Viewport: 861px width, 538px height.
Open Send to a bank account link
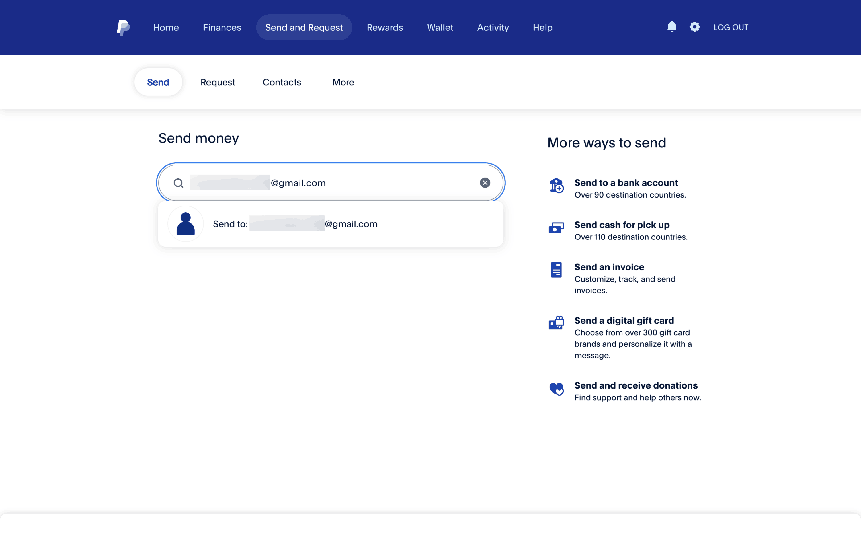tap(626, 183)
